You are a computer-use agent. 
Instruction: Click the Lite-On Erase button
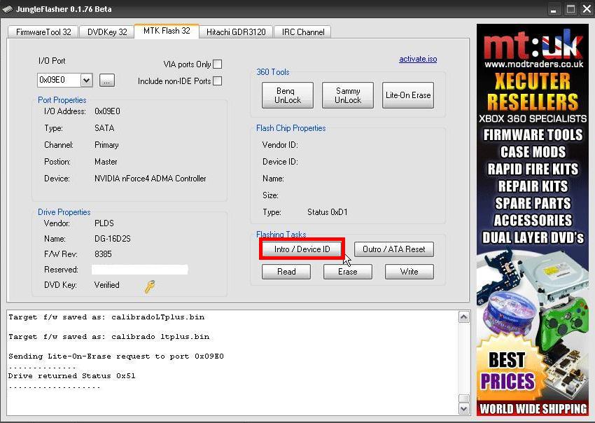pos(408,95)
